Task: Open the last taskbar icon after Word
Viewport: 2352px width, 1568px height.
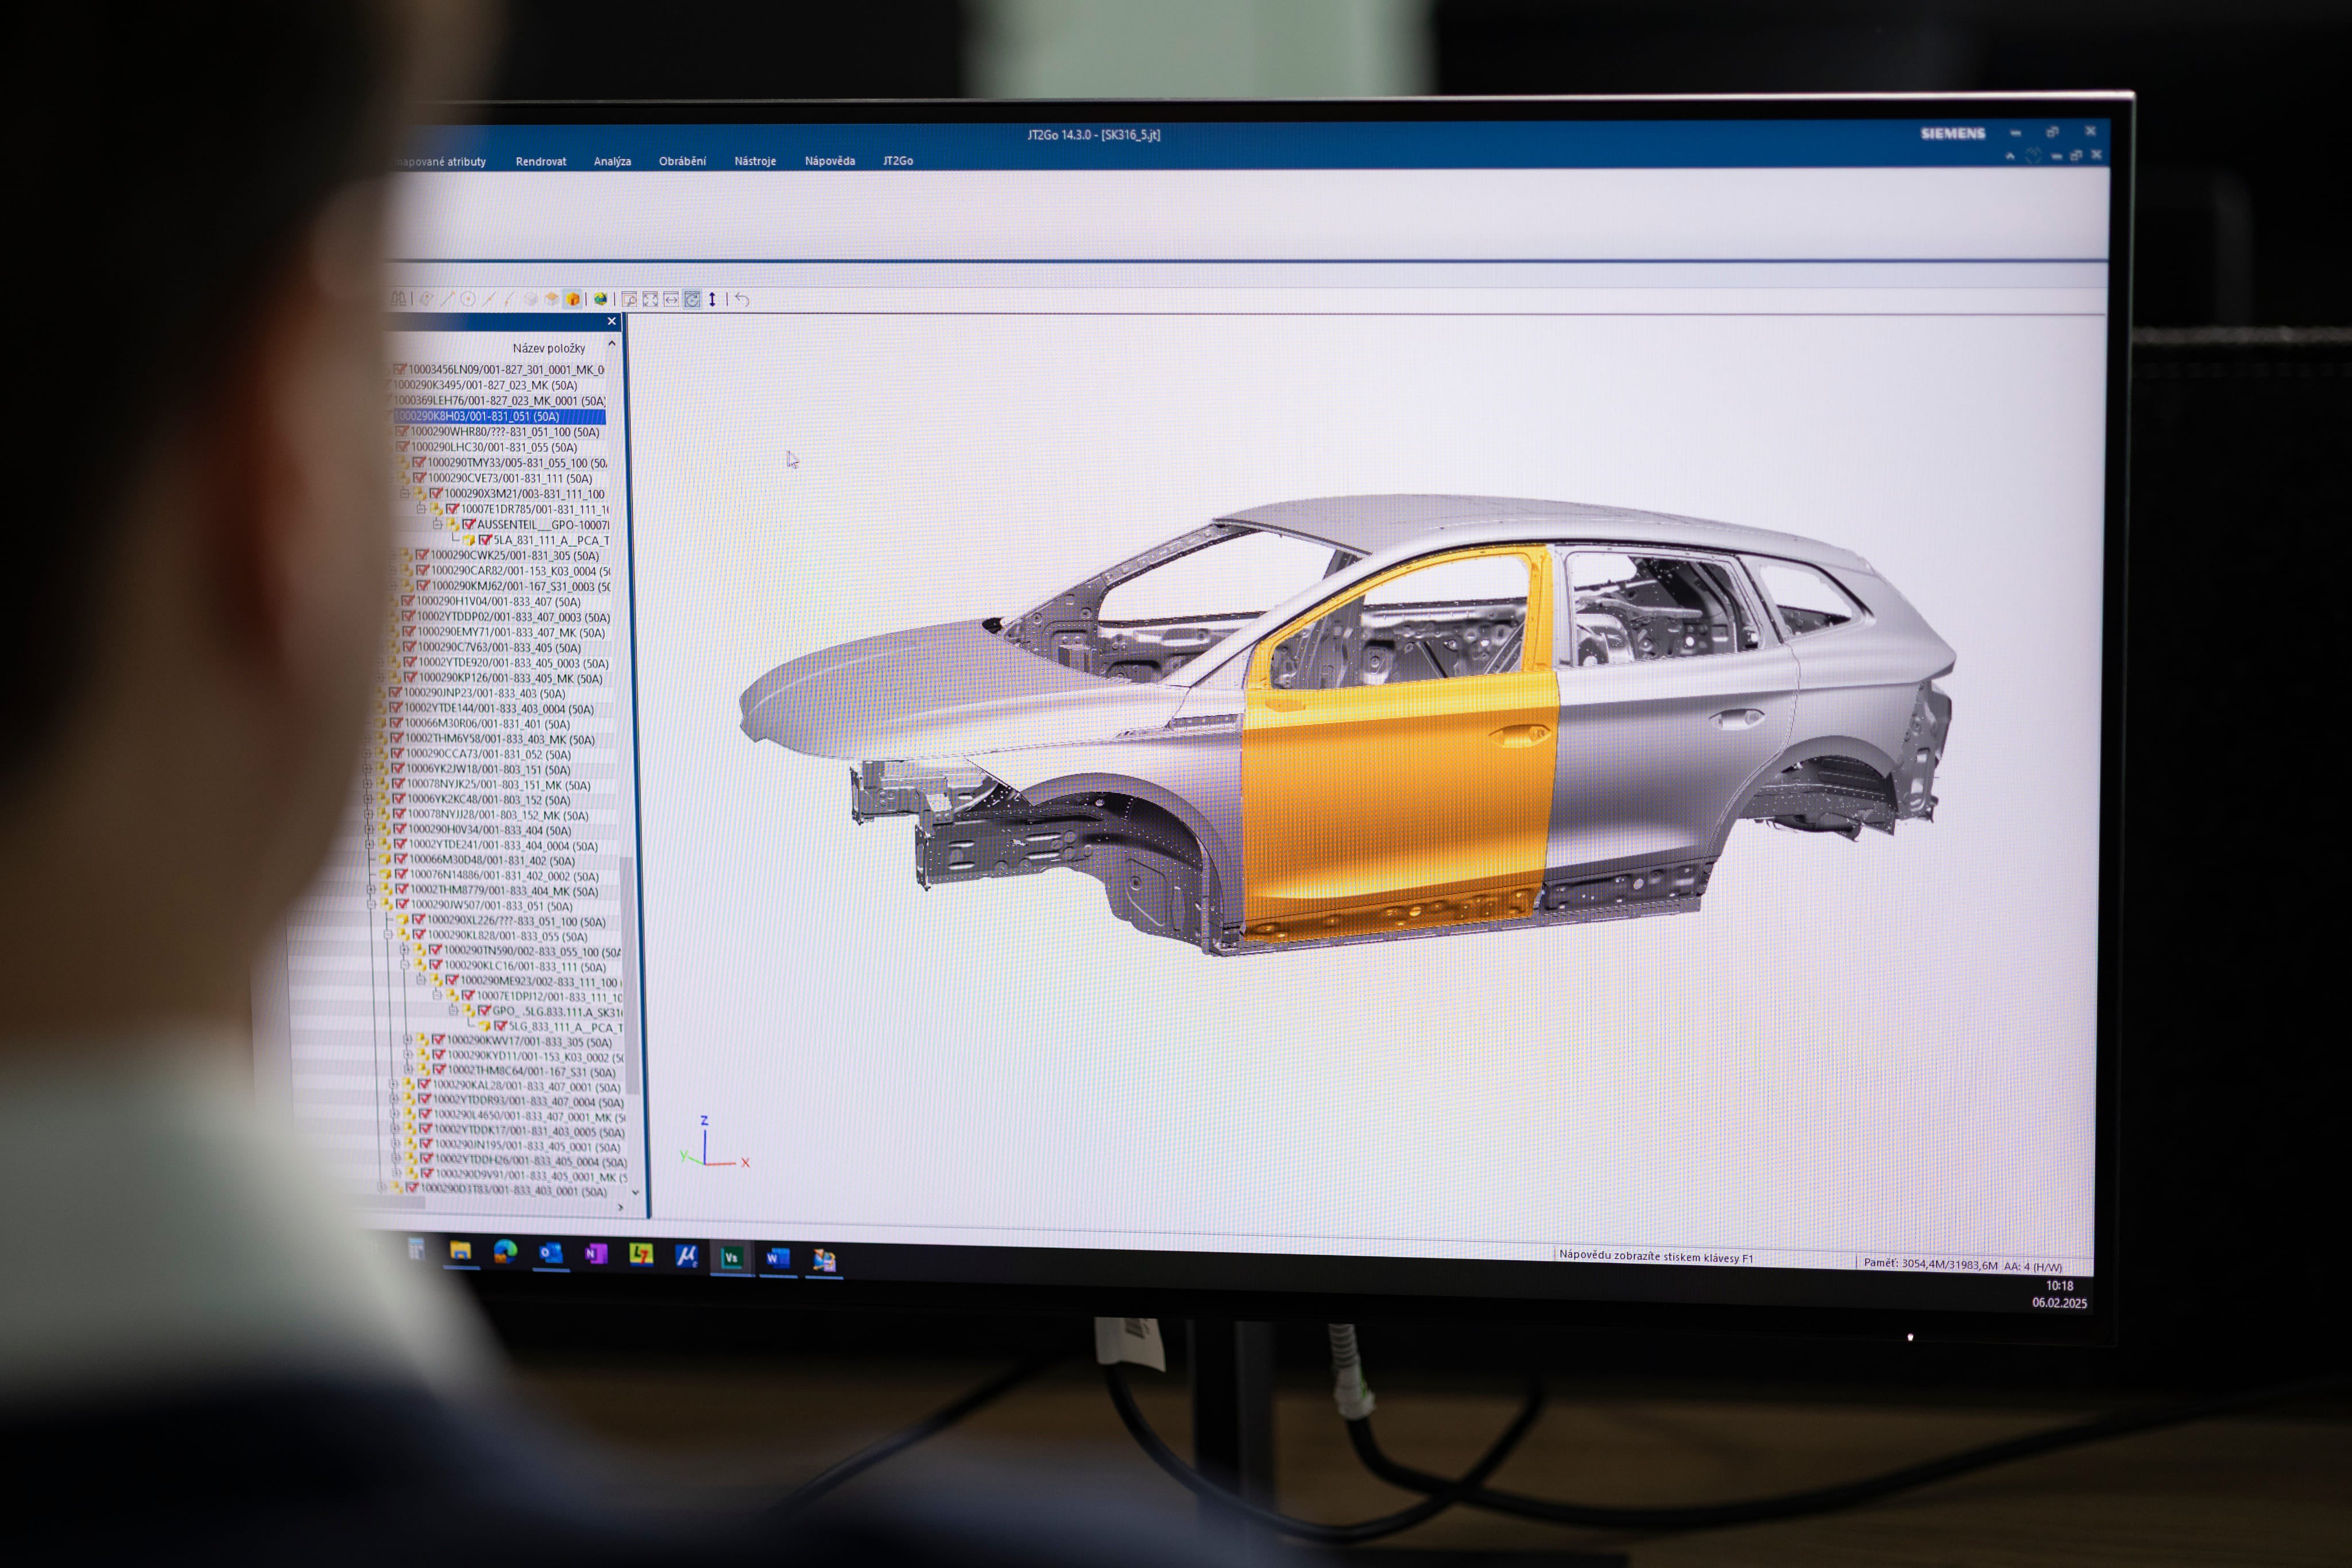Action: tap(824, 1260)
